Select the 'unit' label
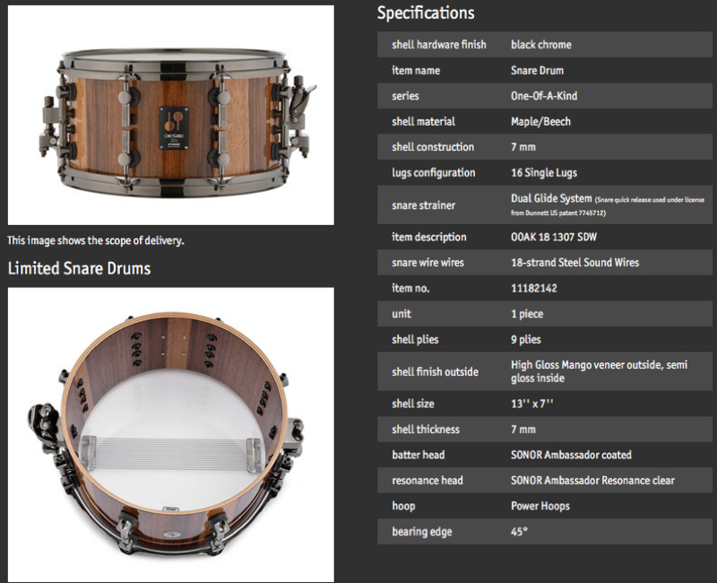Viewport: 717px width, 583px height. 402,313
